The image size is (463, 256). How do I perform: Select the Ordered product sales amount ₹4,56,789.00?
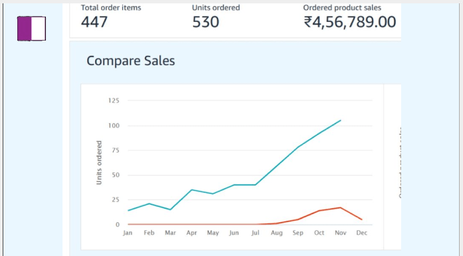coord(350,23)
